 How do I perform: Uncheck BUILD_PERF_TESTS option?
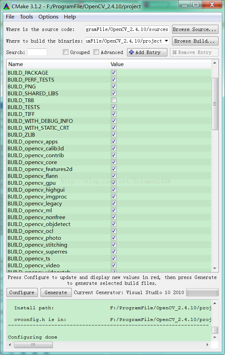113,79
